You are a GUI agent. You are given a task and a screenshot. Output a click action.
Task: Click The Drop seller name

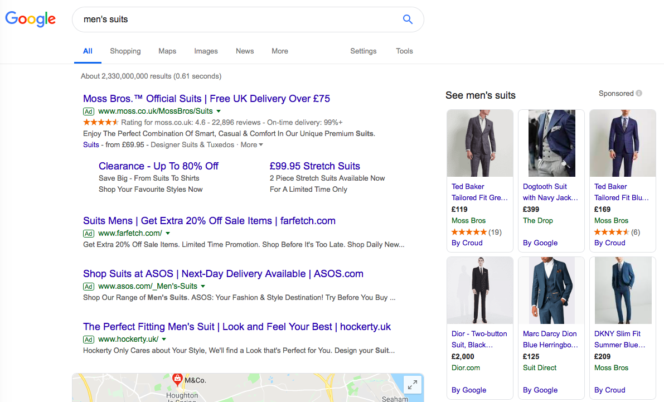coord(538,221)
